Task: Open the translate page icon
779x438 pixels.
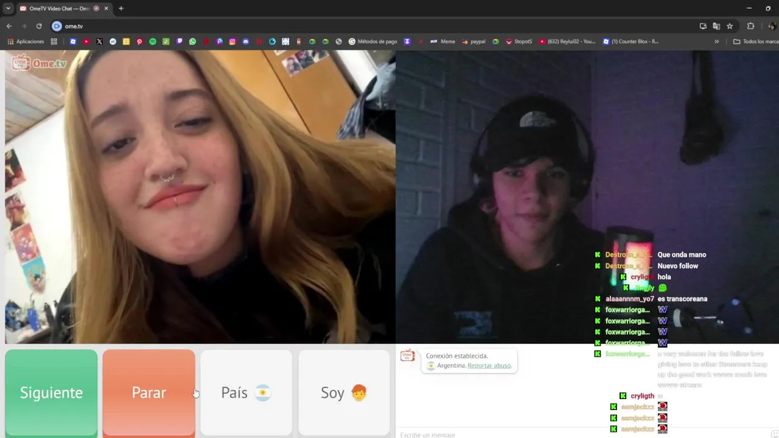Action: (x=716, y=26)
